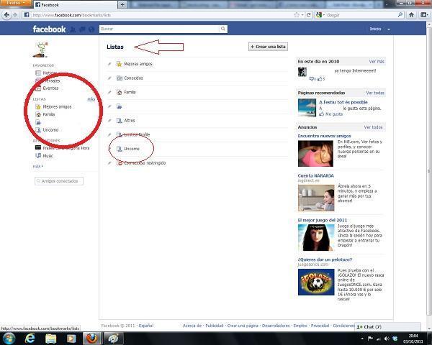Screen dimensions: 432x345
Task: Click the Facebook logo in header
Action: point(49,29)
